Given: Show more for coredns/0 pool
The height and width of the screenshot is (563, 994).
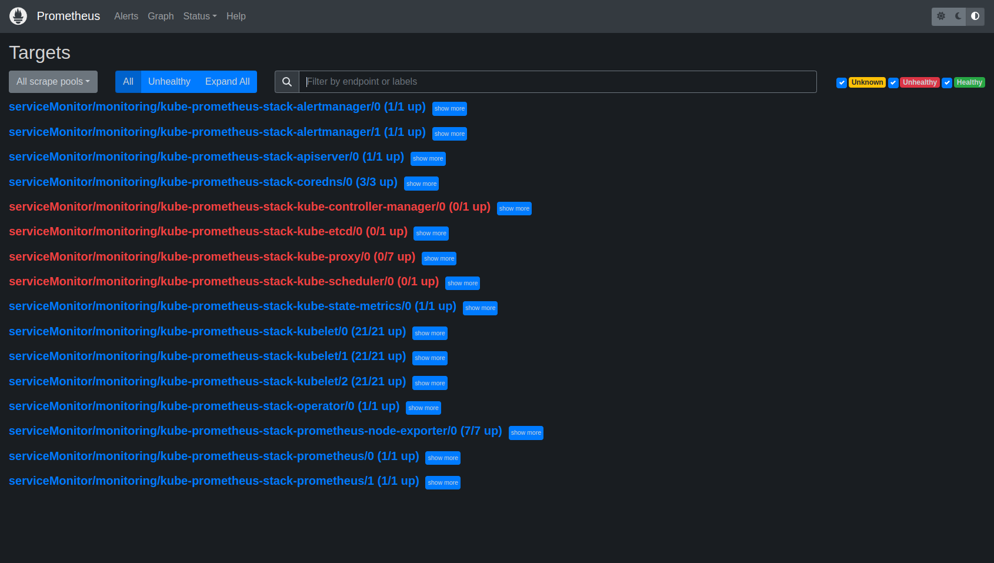Looking at the screenshot, I should click(422, 184).
